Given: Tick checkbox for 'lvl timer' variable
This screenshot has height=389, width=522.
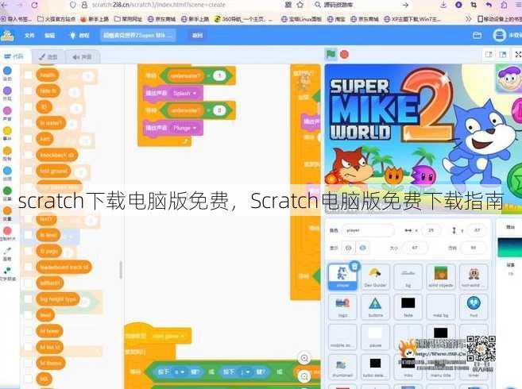Looking at the screenshot, I should (x=29, y=331).
